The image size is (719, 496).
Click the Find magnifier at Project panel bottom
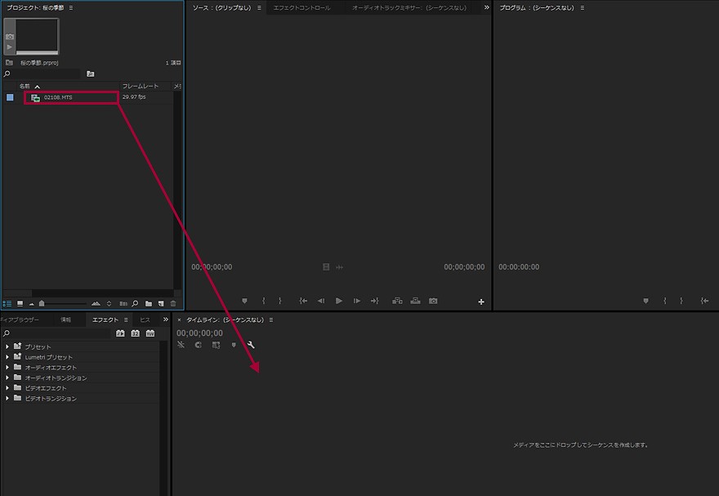coord(135,303)
